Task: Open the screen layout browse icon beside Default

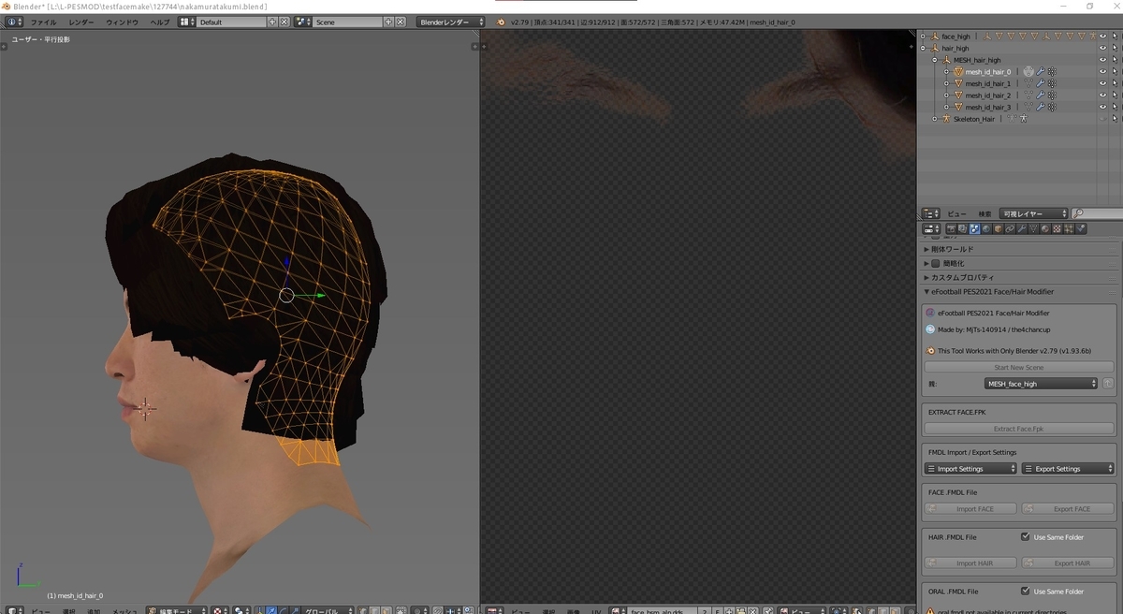Action: [187, 22]
